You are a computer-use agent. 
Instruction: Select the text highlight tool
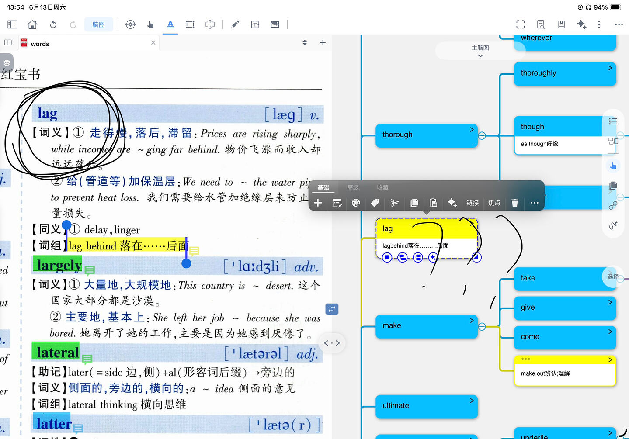(170, 24)
